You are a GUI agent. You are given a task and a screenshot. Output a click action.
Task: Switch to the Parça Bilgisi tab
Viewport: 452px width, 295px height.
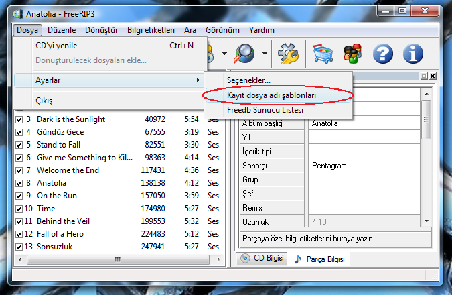(319, 259)
